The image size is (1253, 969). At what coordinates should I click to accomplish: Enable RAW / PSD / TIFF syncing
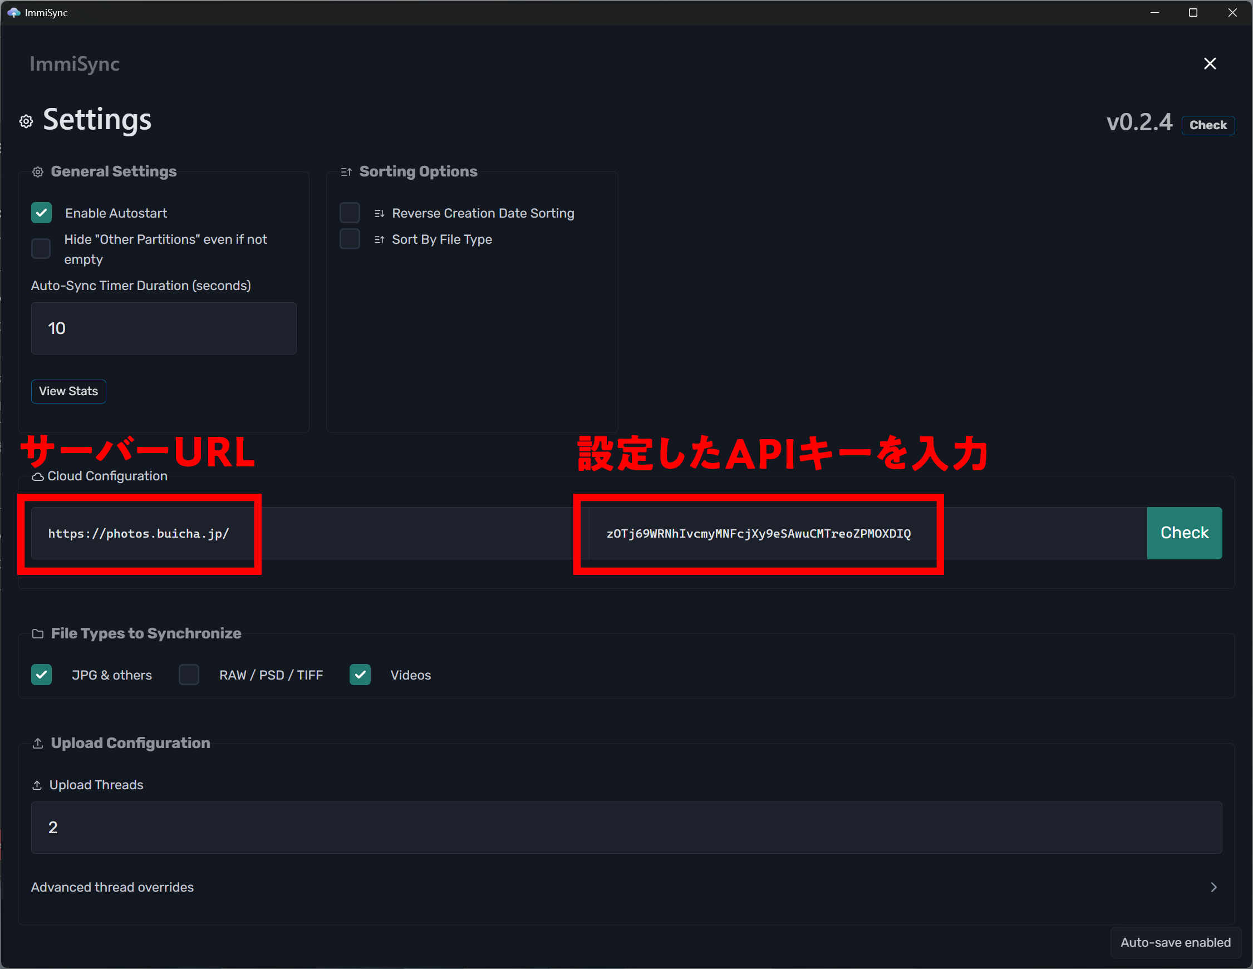tap(189, 675)
